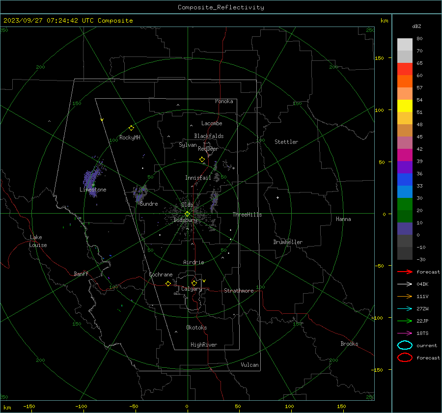Click the dBZ legend heading
This screenshot has height=413, width=442.
pyautogui.click(x=416, y=27)
